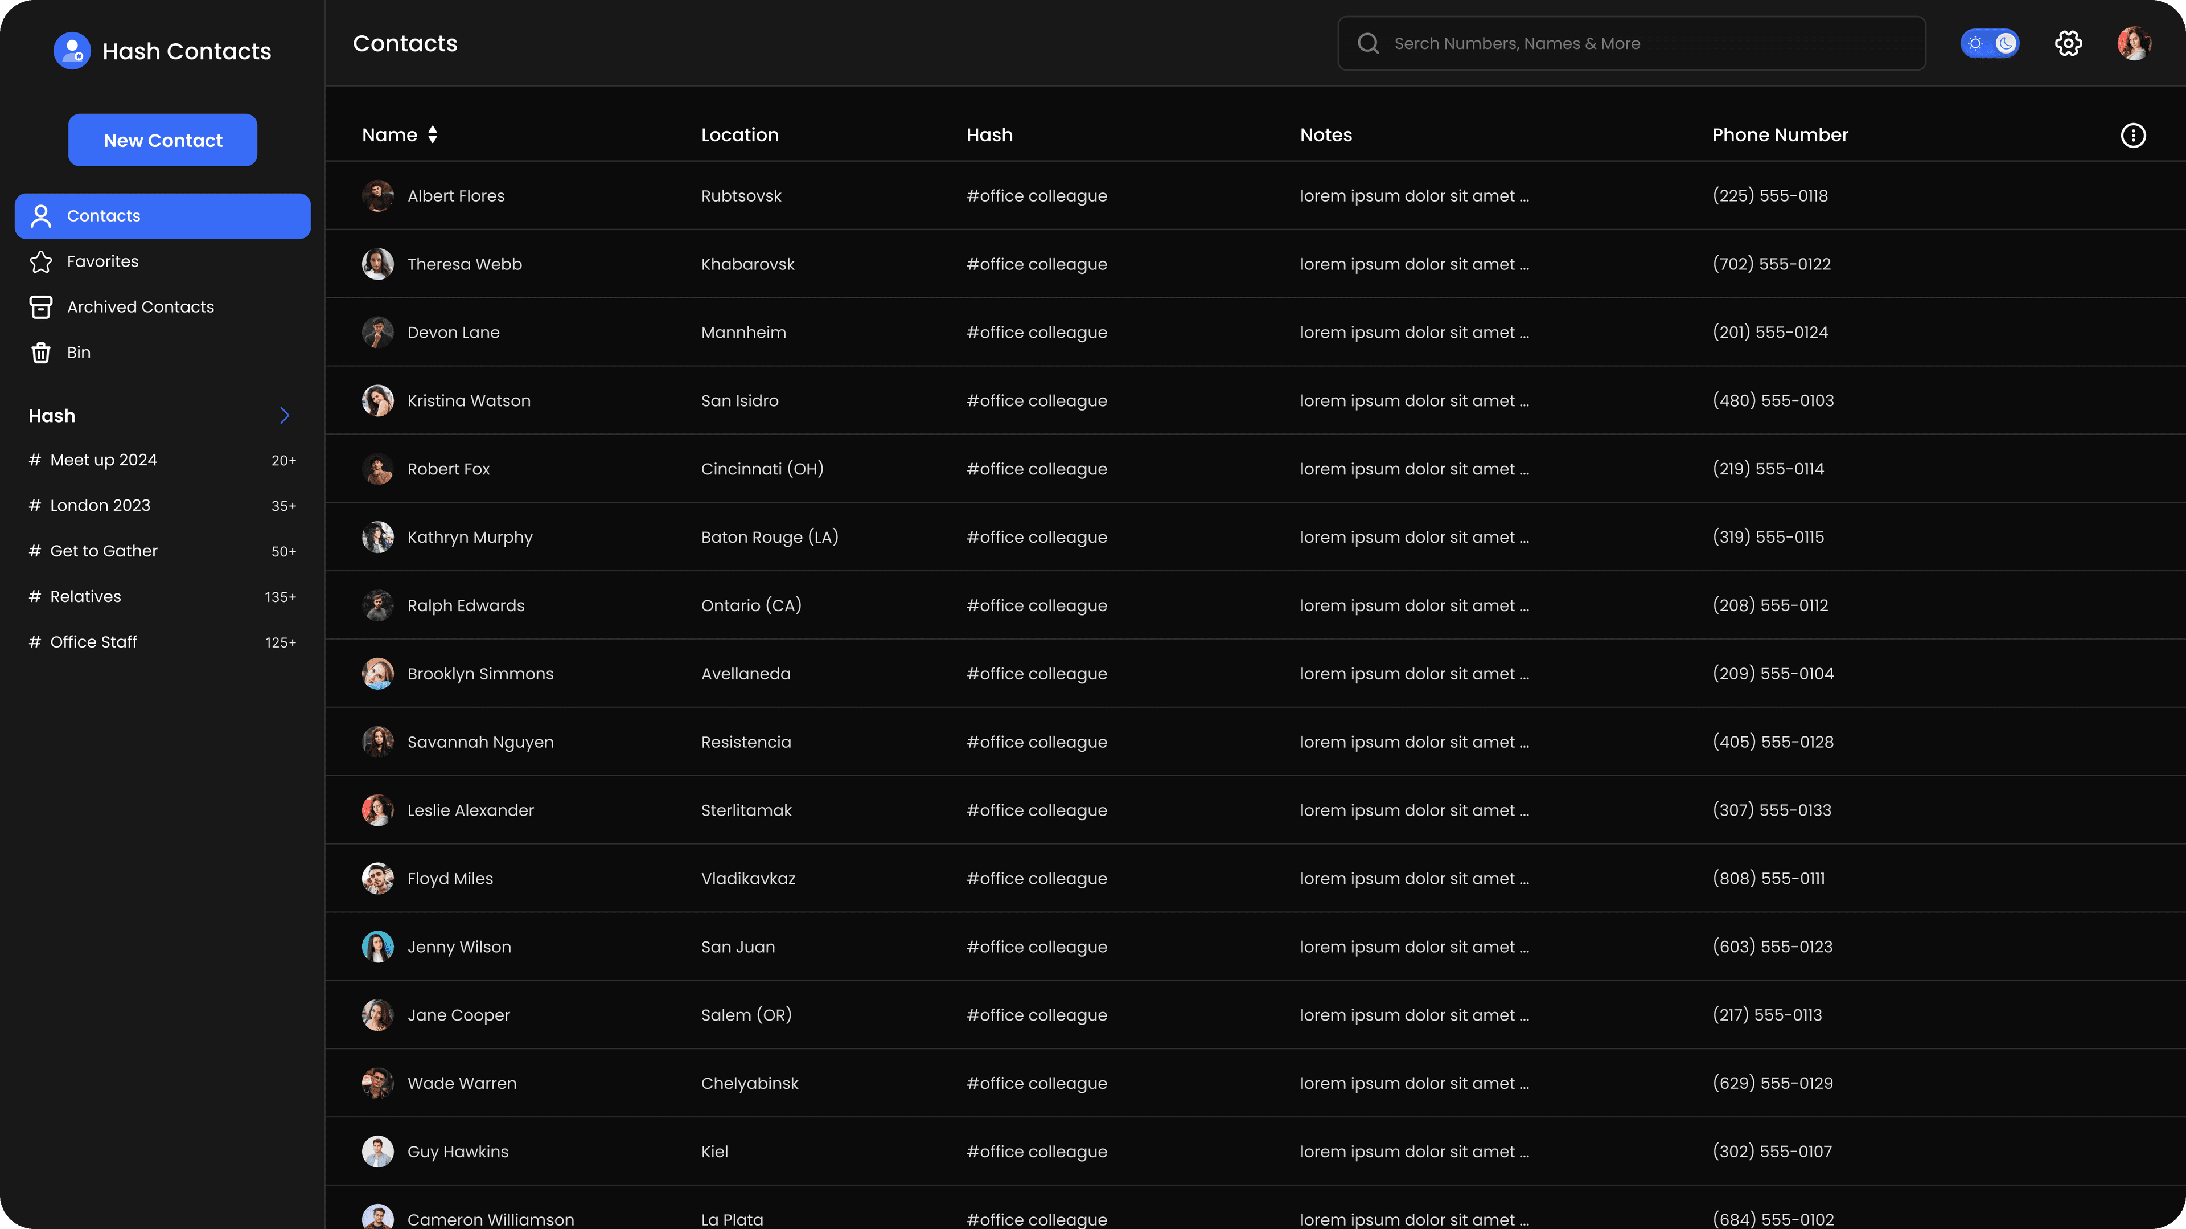Select the Contacts sidebar item
2186x1229 pixels.
[x=162, y=216]
